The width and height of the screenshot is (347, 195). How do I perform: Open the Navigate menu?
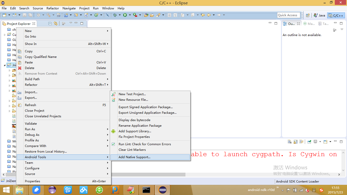tap(69, 8)
